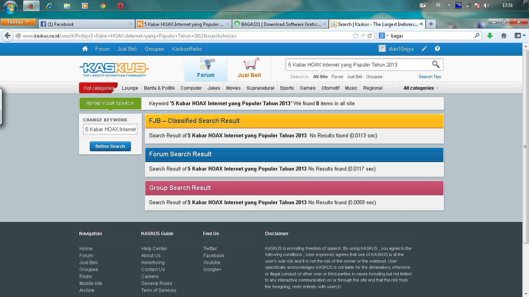The image size is (529, 297).
Task: Click the dian10wjya user avatar
Action: (382, 49)
